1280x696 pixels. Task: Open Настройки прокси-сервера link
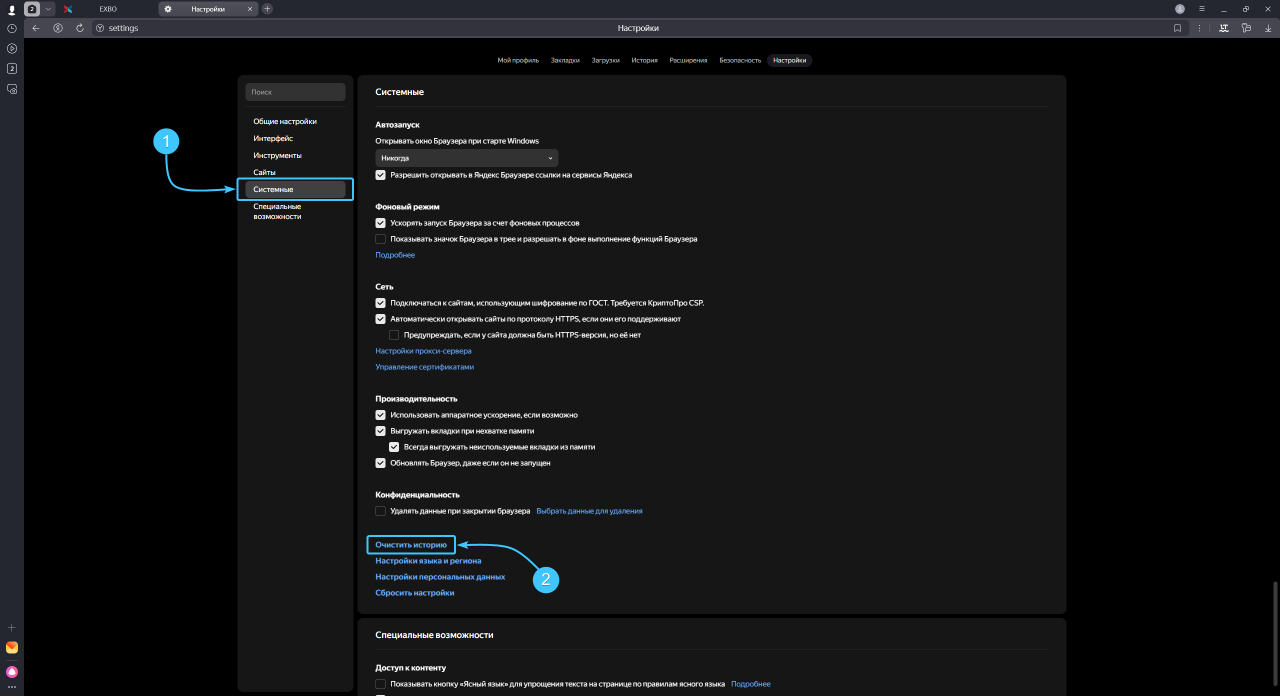point(423,351)
